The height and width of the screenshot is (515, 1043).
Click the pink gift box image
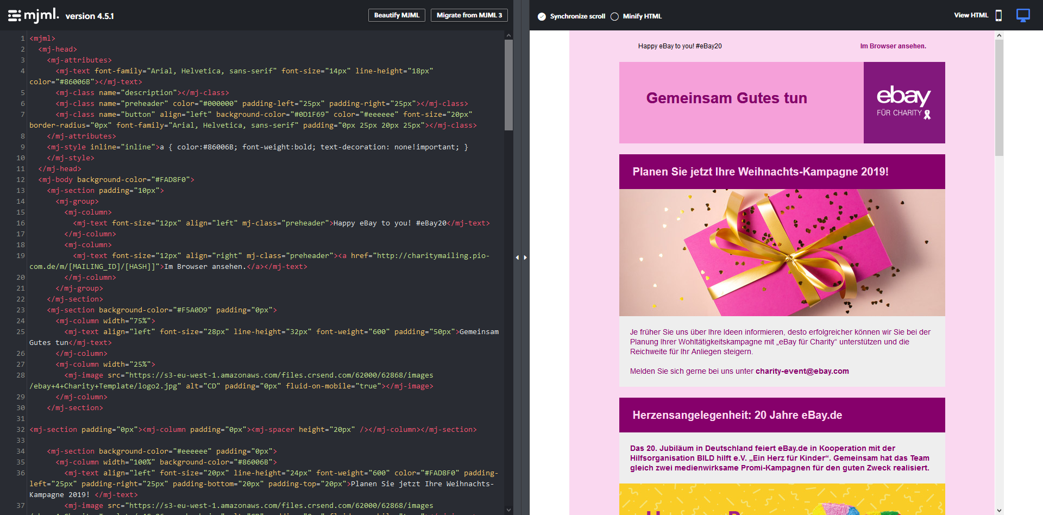pos(782,253)
